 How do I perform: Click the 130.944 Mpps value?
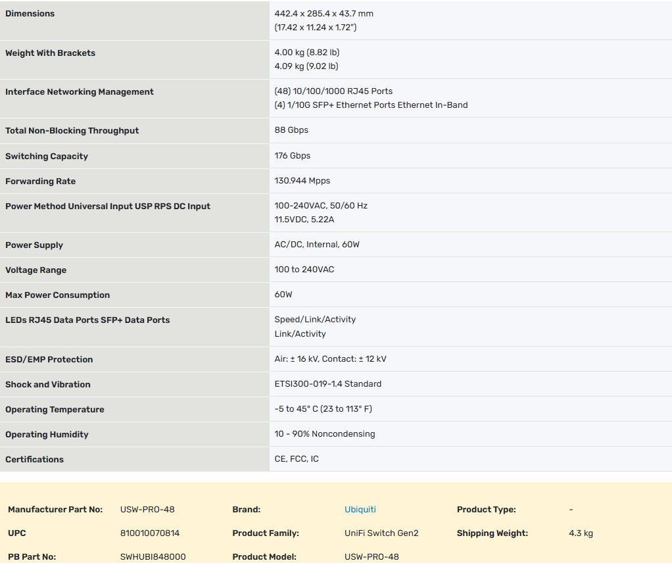[x=302, y=181]
